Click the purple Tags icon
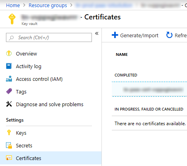Viewport: 187px width, 166px height. [x=9, y=91]
